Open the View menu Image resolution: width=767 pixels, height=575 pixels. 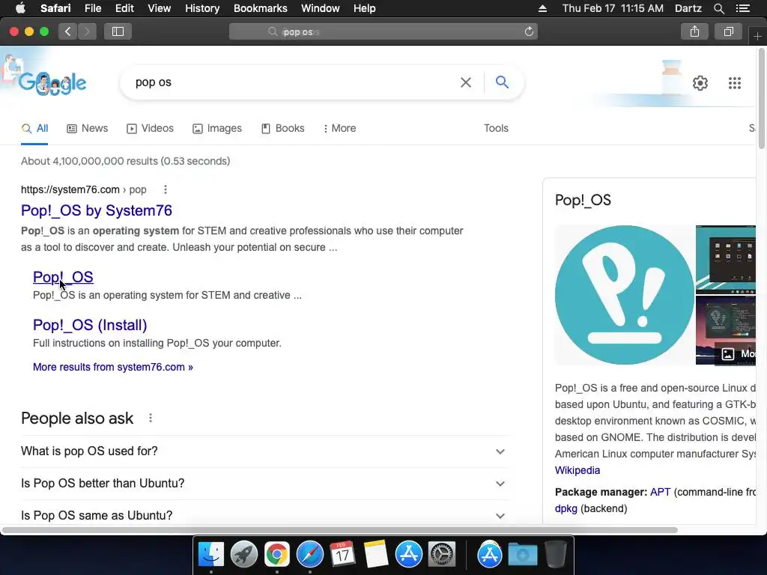coord(159,8)
